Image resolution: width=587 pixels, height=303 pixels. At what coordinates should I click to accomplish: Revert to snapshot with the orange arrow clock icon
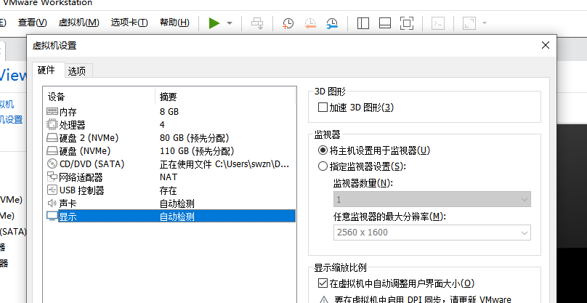click(310, 23)
